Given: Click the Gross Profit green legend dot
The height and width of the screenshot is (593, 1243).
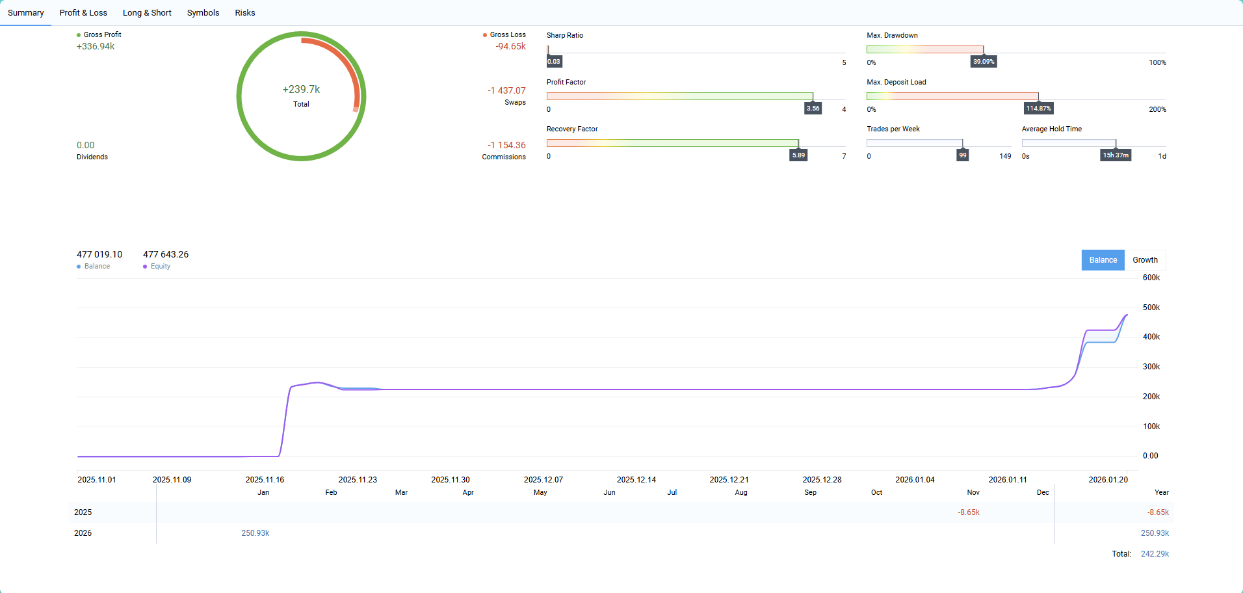Looking at the screenshot, I should pos(79,35).
